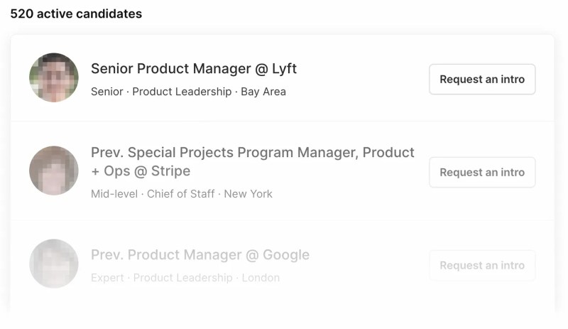Click the "520 active candidates" heading
Image resolution: width=568 pixels, height=329 pixels.
coord(76,14)
